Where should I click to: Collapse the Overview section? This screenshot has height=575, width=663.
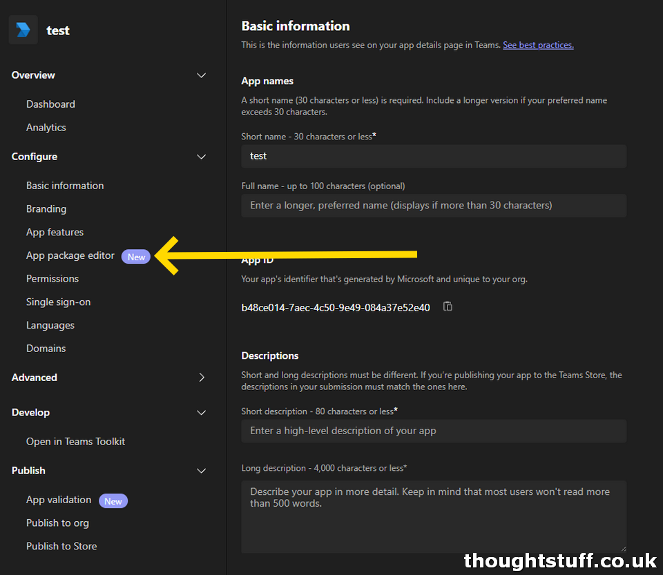pos(202,75)
